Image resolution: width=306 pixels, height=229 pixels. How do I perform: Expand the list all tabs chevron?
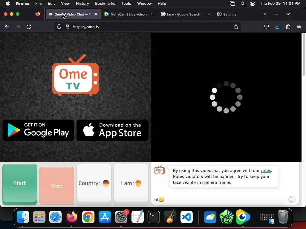(x=288, y=14)
